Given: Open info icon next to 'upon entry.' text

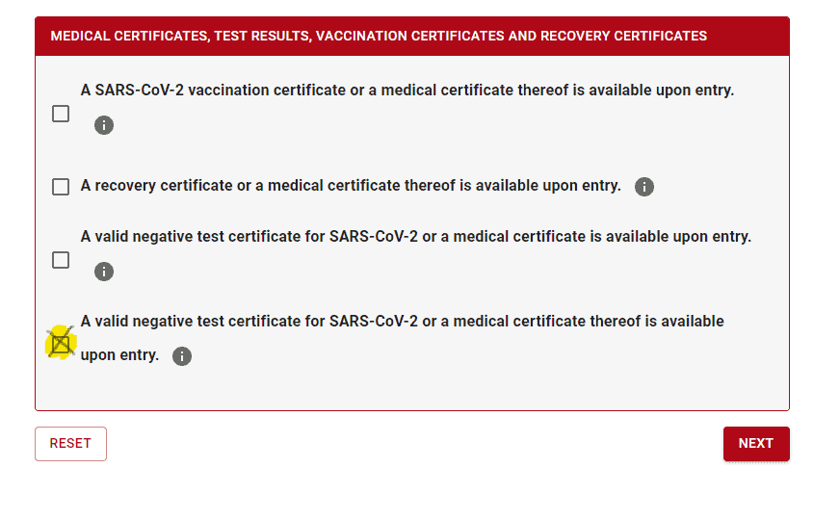Looking at the screenshot, I should tap(182, 356).
